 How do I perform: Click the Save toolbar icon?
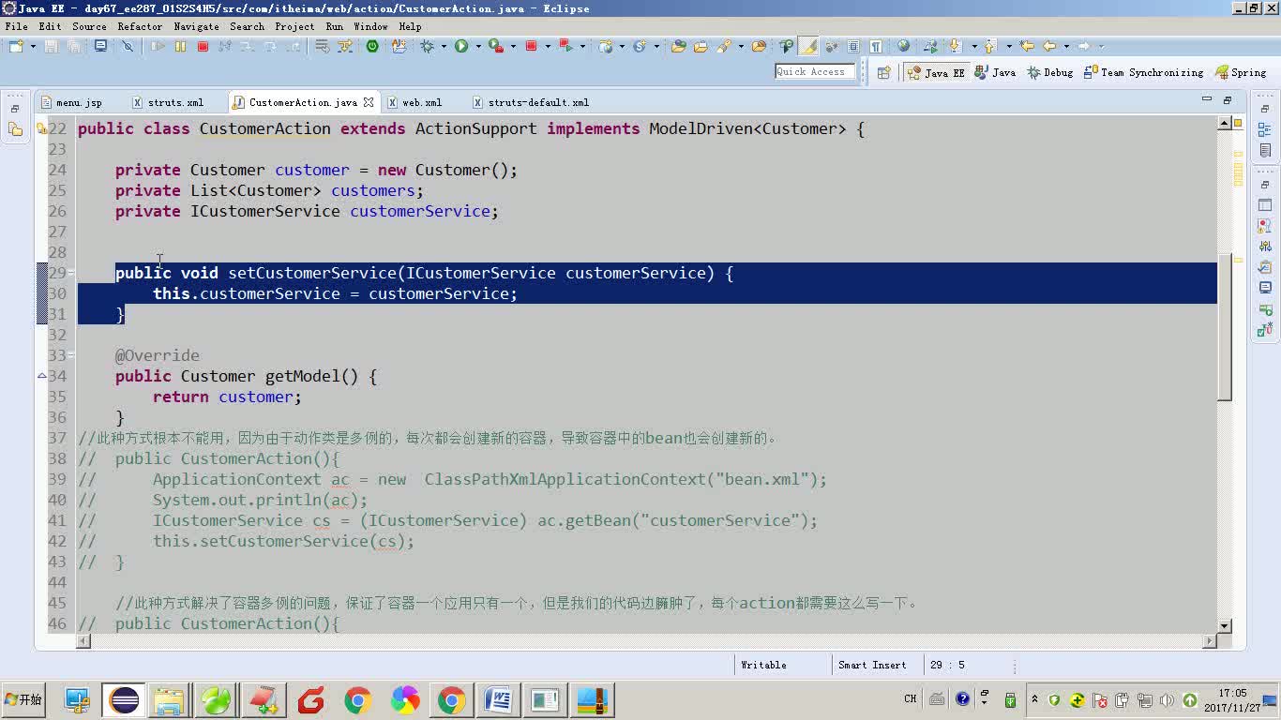point(51,46)
